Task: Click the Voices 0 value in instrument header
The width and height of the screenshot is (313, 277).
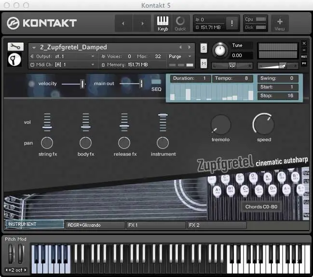Action: point(129,57)
